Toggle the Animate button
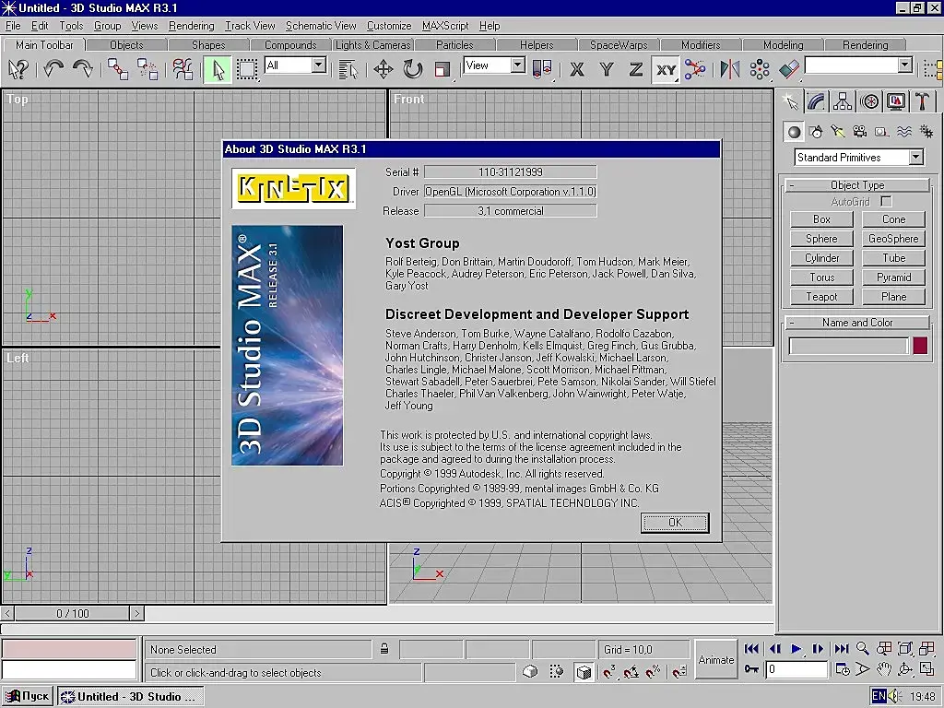Screen dimensions: 944x708 (716, 660)
